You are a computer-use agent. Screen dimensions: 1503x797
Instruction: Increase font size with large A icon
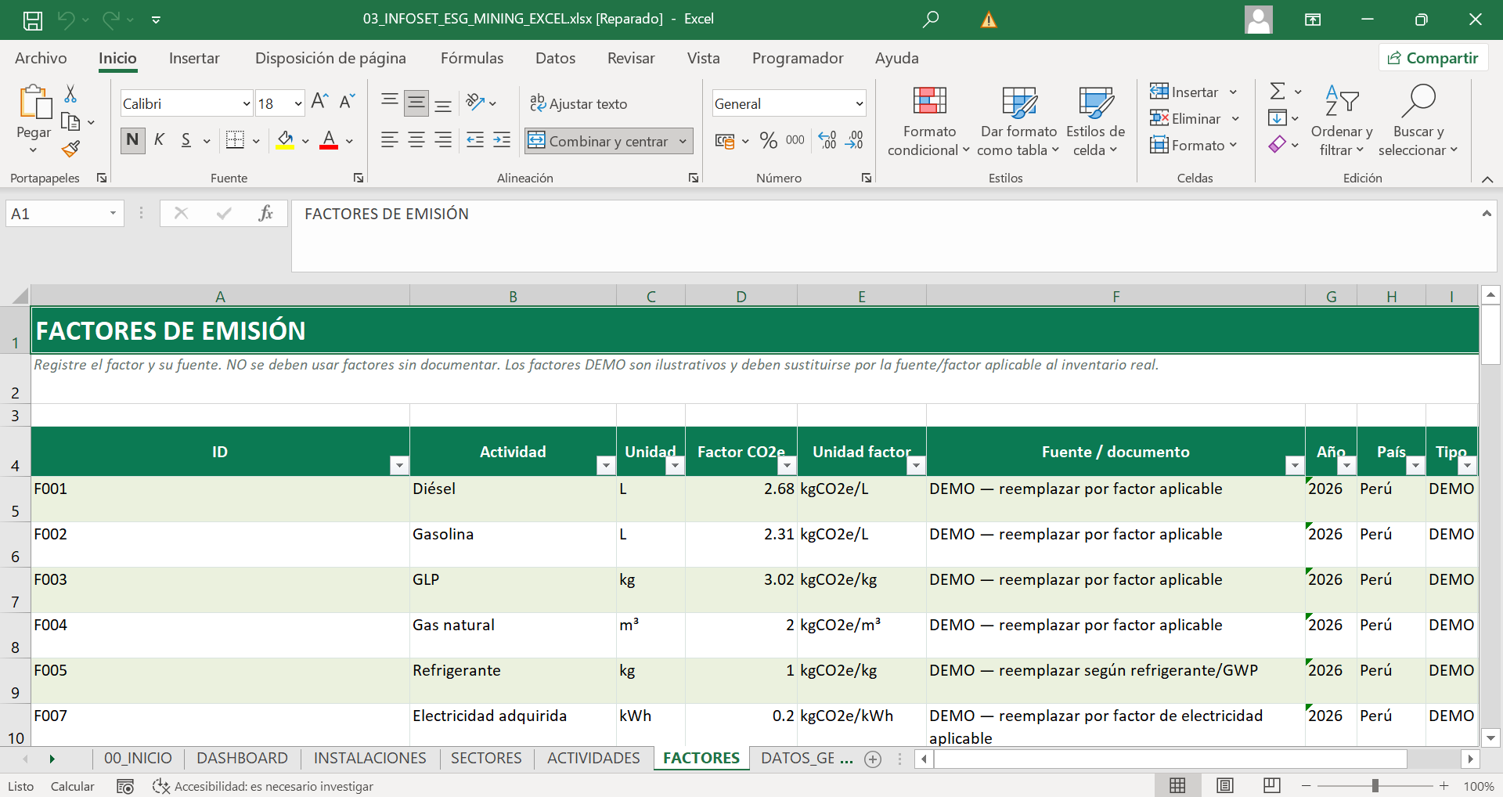point(319,102)
